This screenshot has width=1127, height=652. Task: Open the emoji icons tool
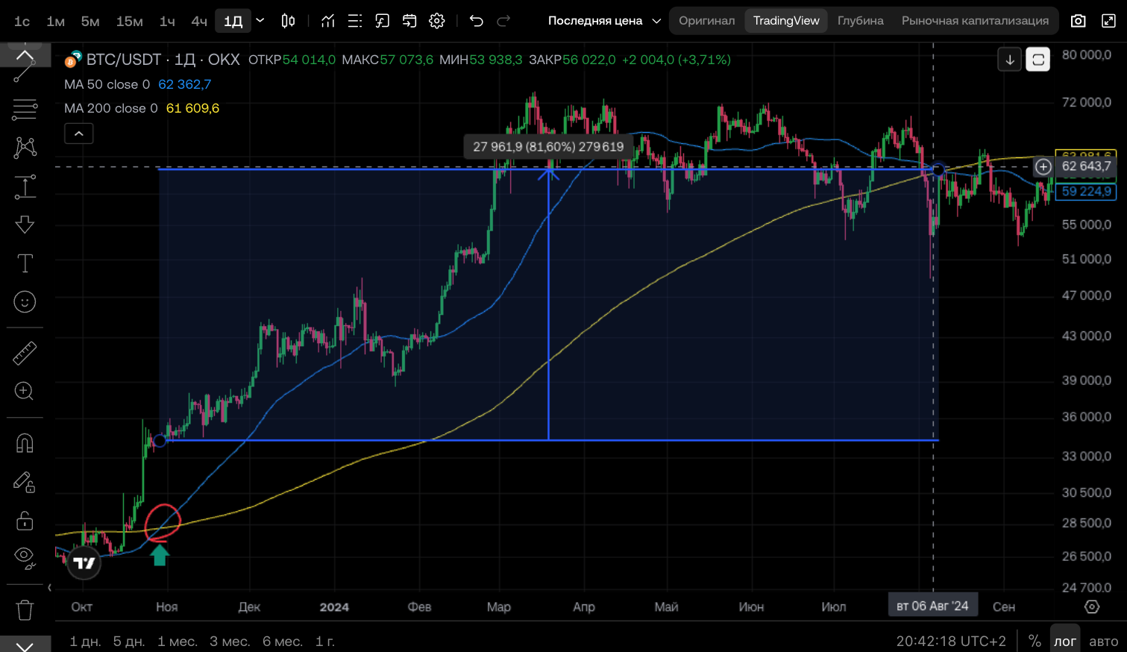(25, 302)
